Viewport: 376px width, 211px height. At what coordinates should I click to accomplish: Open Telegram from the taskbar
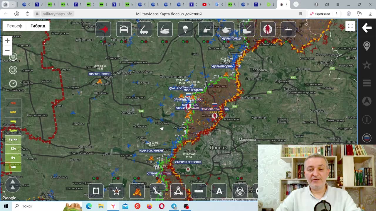point(174,206)
